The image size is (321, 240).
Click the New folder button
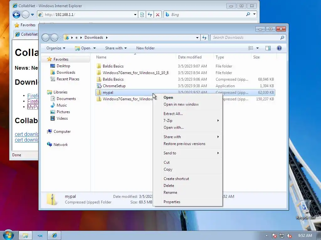point(145,48)
